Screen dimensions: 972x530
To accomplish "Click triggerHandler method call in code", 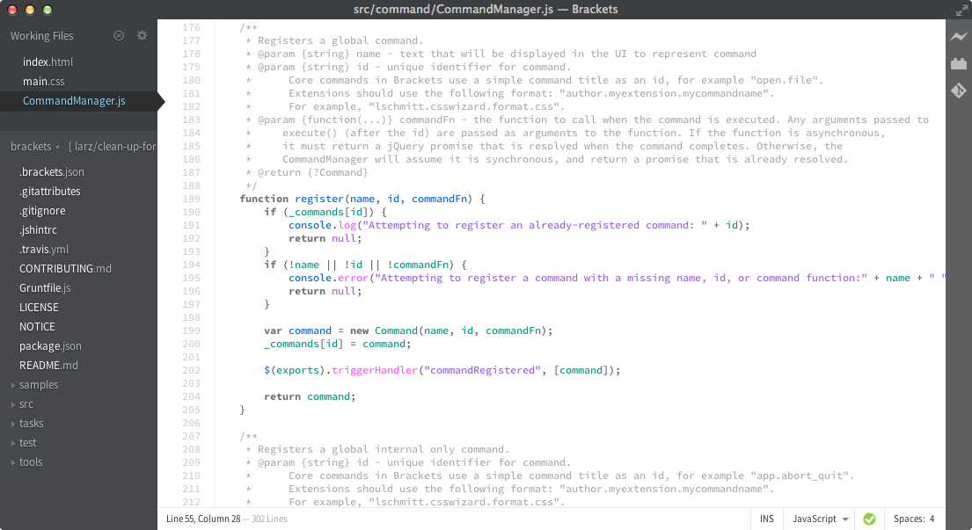I will pyautogui.click(x=375, y=370).
